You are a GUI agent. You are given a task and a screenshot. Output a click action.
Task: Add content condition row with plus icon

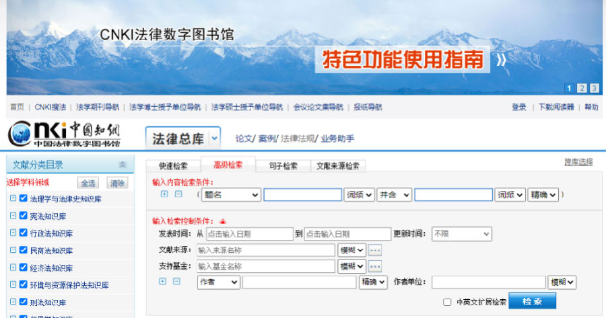(x=164, y=194)
